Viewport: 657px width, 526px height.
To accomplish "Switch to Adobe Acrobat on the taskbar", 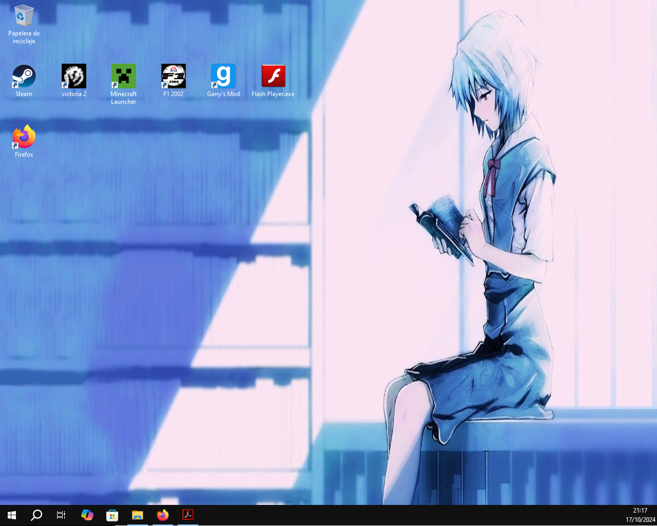I will tap(188, 515).
